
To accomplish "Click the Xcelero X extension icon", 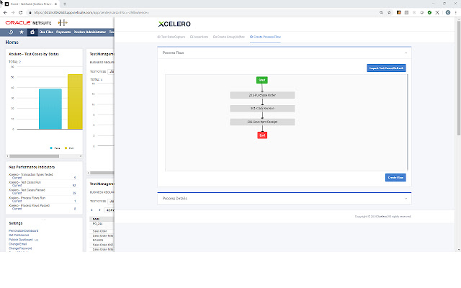I will click(437, 12).
